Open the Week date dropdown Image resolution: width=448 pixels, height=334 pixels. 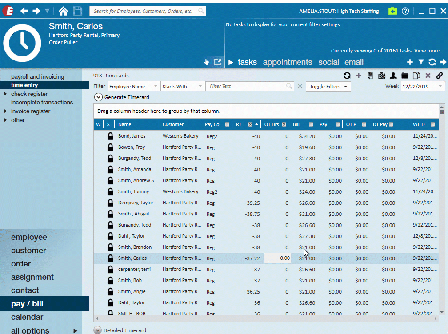click(x=440, y=87)
